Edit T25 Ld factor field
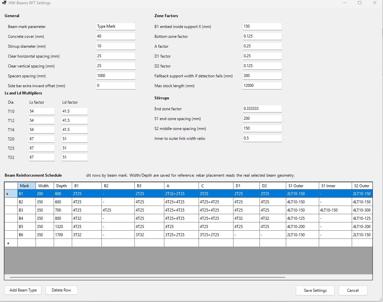Viewport: 383px width, 302px height. (x=74, y=148)
